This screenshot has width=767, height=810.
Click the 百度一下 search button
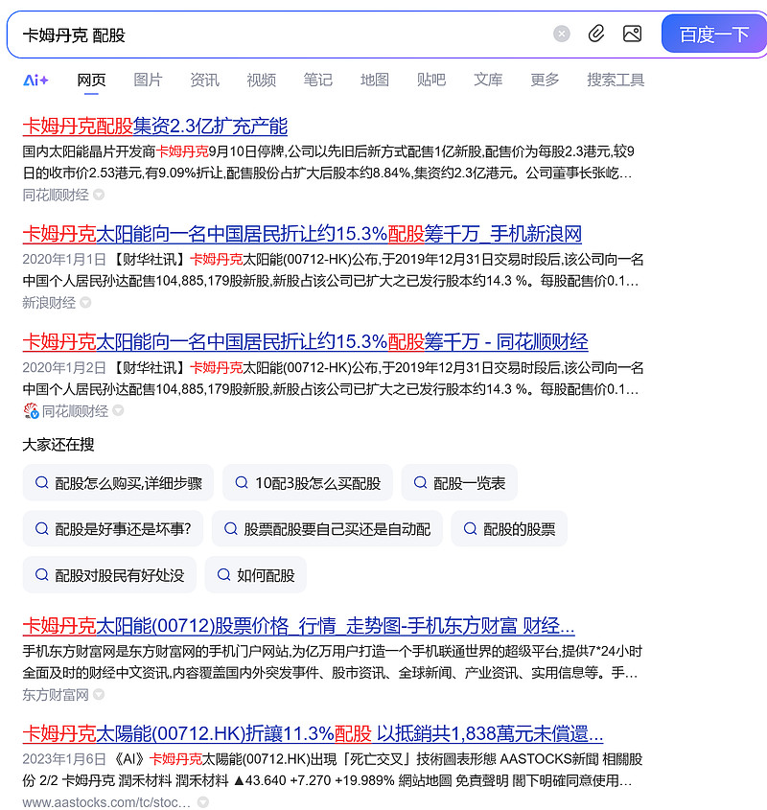[x=713, y=35]
